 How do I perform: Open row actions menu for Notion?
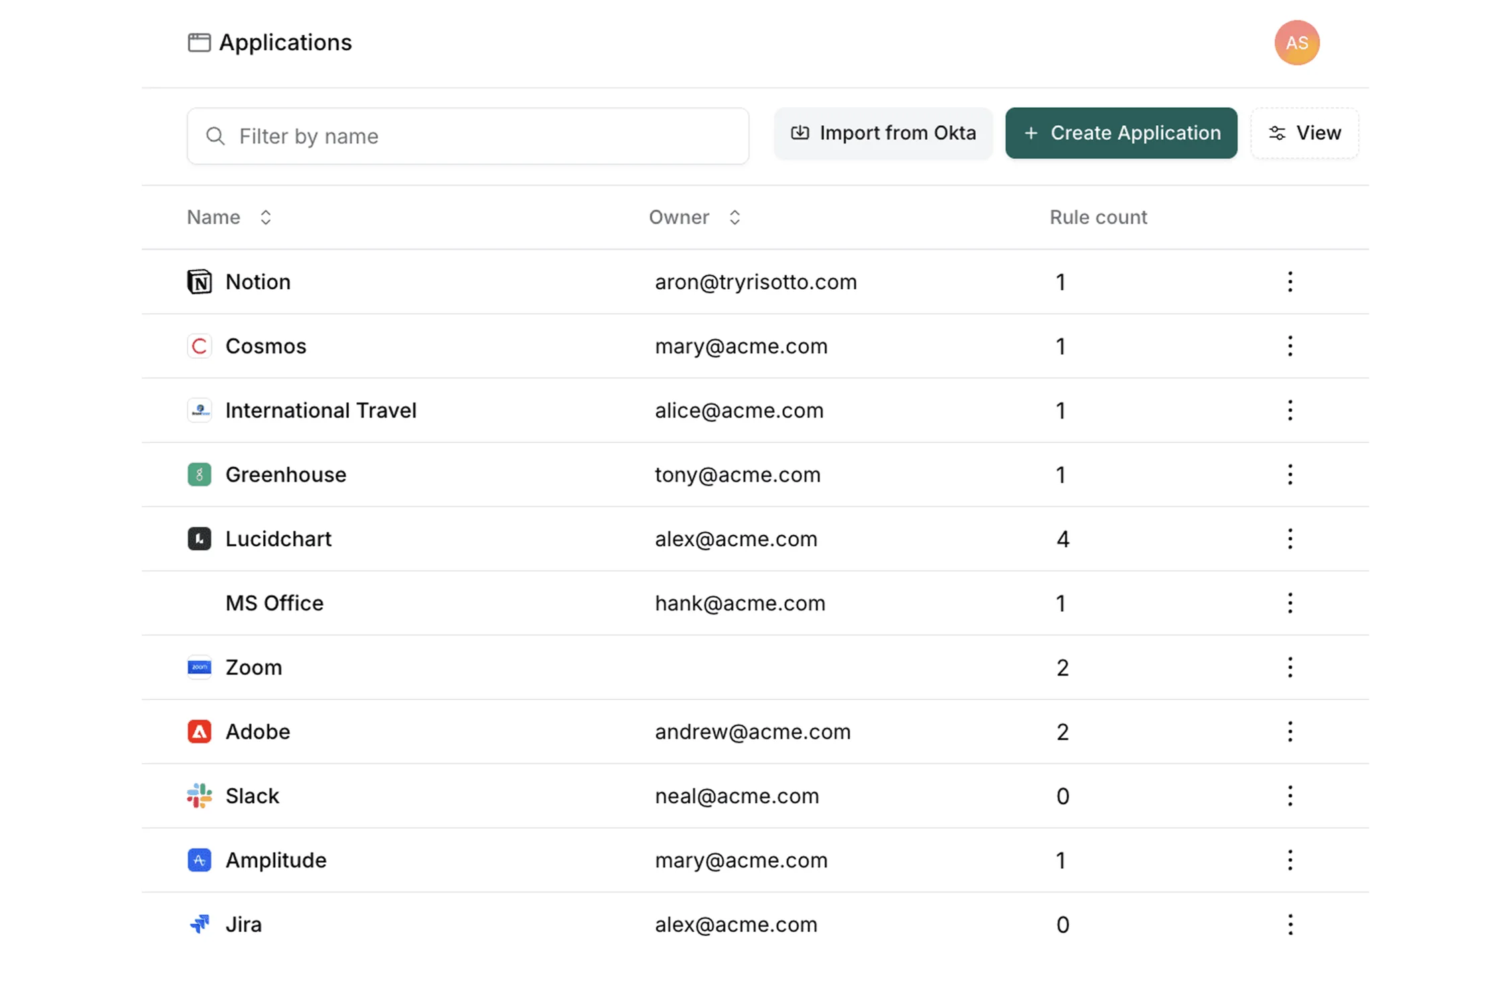pos(1290,282)
